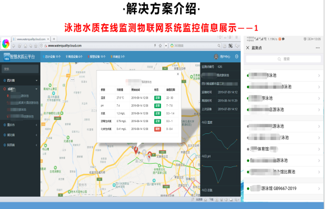The height and width of the screenshot is (209, 325).
Task: Click the clock icon beside 用户中心
Action: pyautogui.click(x=236, y=57)
